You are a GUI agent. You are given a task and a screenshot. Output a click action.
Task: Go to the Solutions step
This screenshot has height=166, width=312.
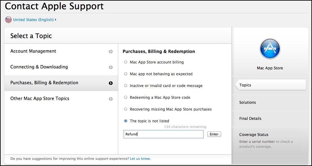pos(270,103)
